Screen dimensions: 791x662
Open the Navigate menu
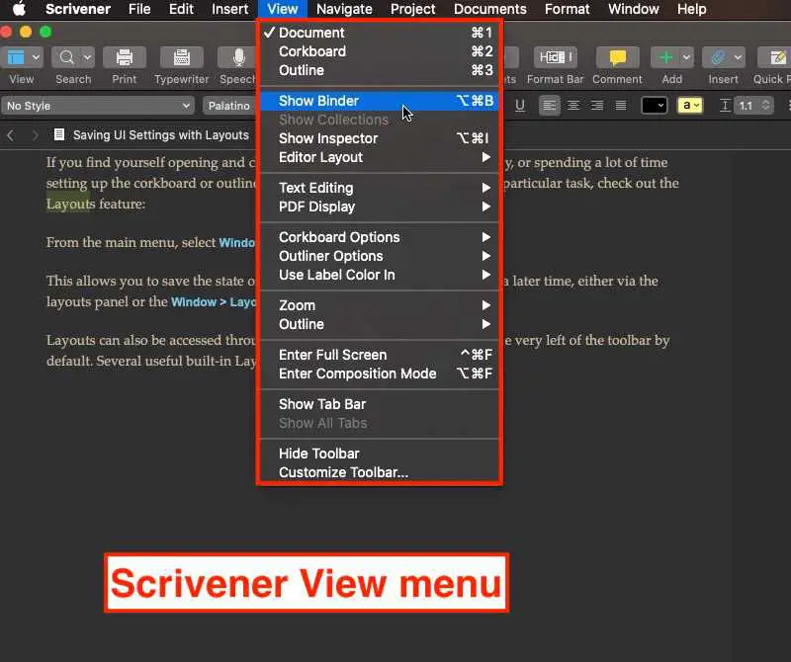pos(344,9)
